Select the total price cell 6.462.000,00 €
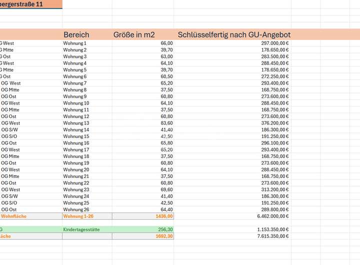 pyautogui.click(x=272, y=216)
